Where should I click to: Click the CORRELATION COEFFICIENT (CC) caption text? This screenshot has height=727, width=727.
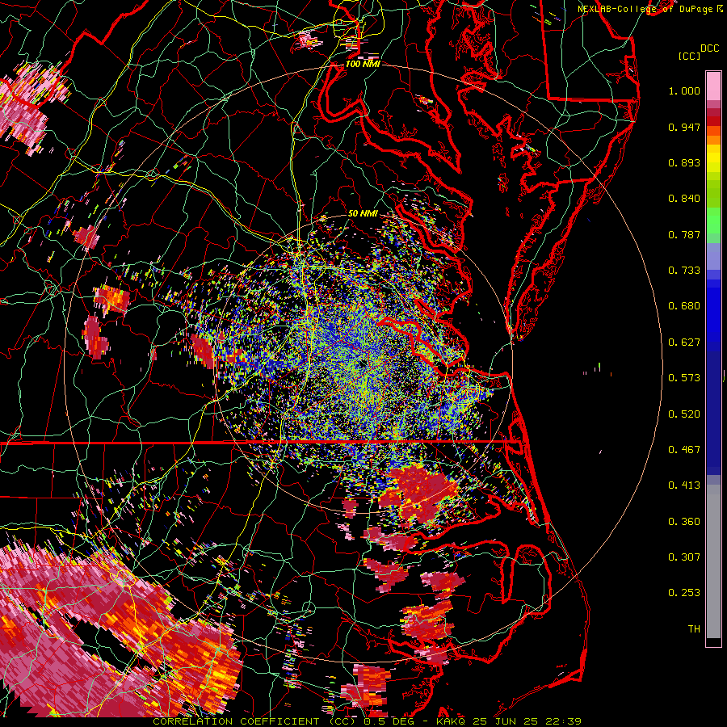[x=255, y=721]
